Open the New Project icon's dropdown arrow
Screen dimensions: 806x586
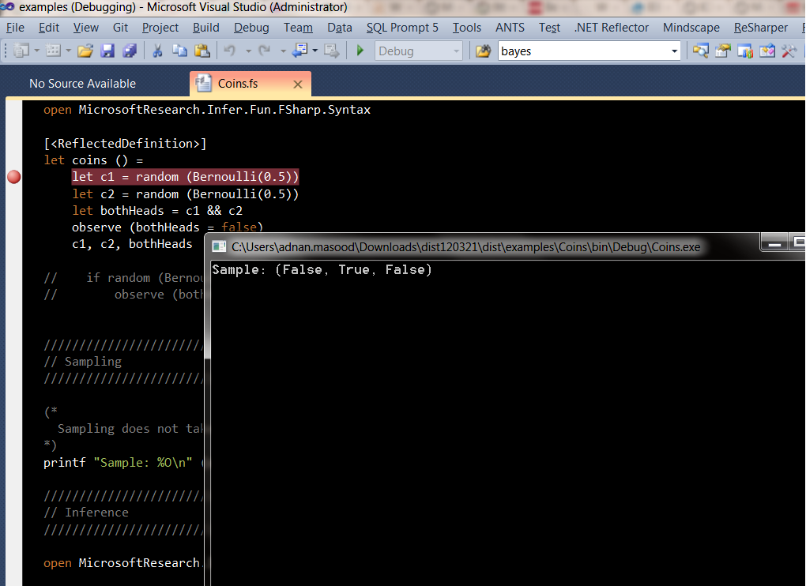point(36,51)
